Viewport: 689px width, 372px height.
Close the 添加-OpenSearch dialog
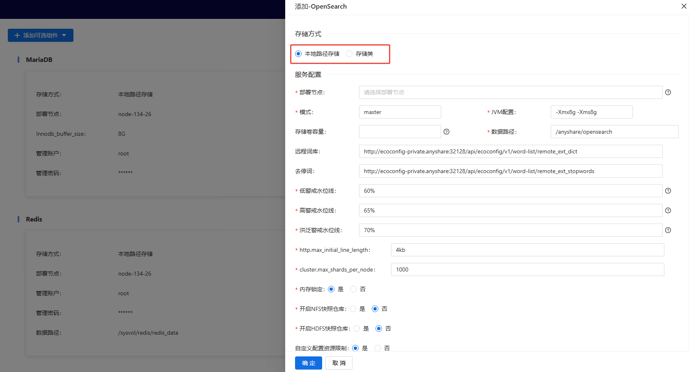(x=684, y=6)
